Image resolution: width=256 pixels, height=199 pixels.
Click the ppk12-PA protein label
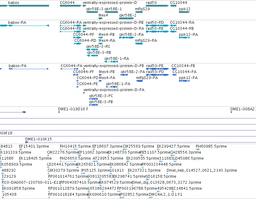click(188, 78)
